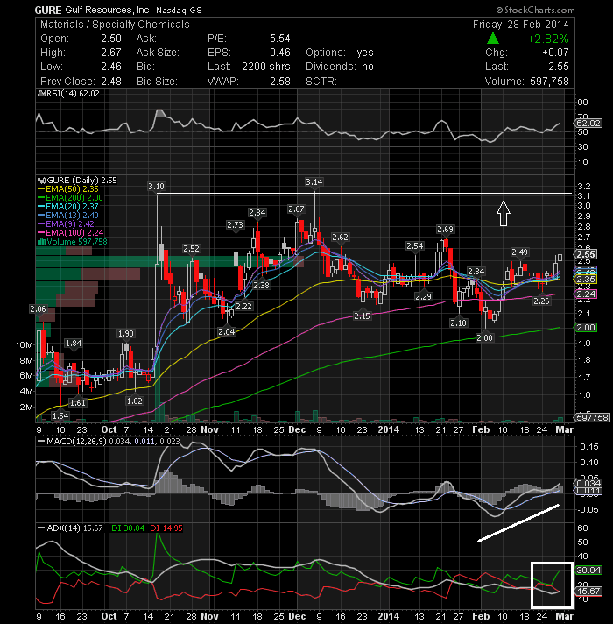Click the 2.04 low price label
Viewport: 613px width, 624px height.
click(x=227, y=331)
